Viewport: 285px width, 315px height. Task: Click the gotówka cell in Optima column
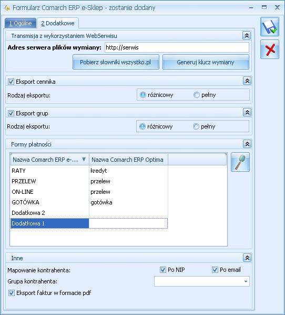(128, 202)
